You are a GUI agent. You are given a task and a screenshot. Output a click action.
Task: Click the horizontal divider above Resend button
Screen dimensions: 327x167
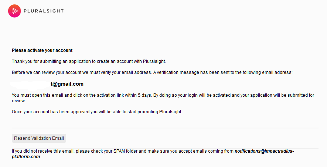pyautogui.click(x=165, y=128)
